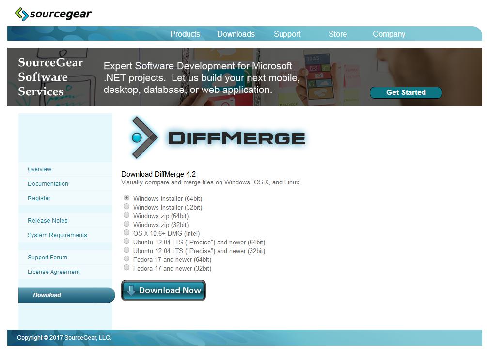Click the Copyright 2017 SourceGear footer text
Image resolution: width=487 pixels, height=349 pixels.
click(64, 337)
